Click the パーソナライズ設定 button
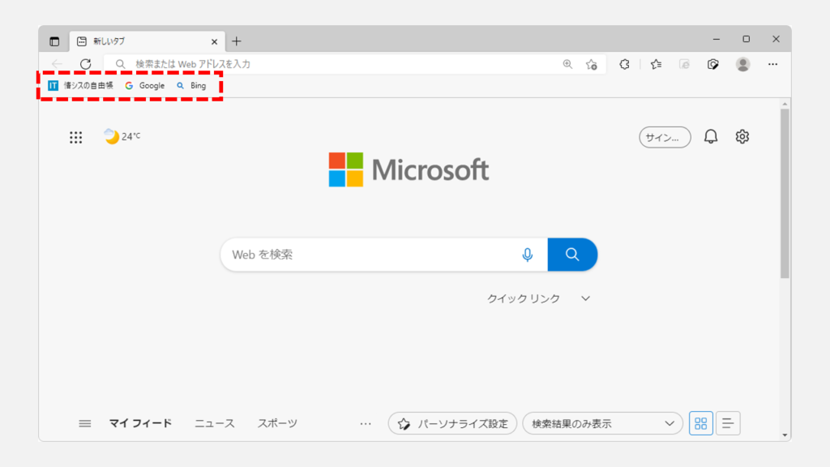 click(452, 423)
